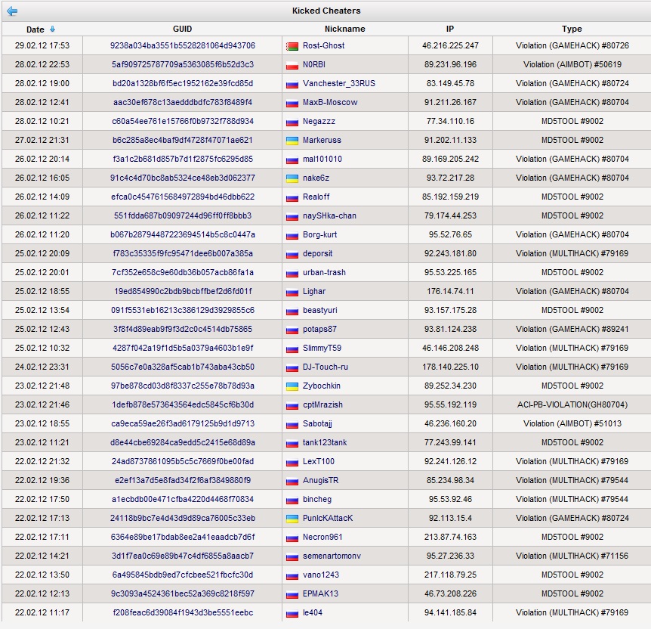Open GUID link f208feac6d39084f1943d3be5551eebc
This screenshot has height=629, width=651.
182,612
